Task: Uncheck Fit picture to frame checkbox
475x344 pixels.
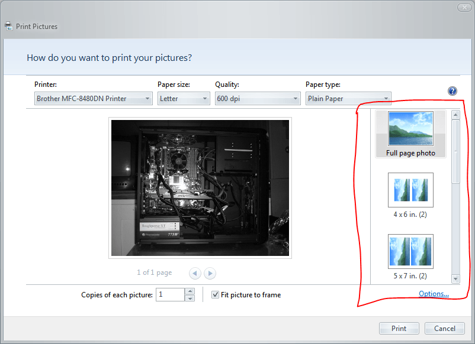Action: pos(216,295)
